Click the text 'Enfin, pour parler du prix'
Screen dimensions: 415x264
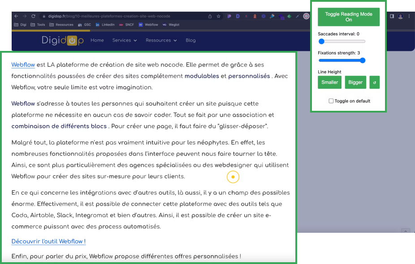click(x=49, y=256)
